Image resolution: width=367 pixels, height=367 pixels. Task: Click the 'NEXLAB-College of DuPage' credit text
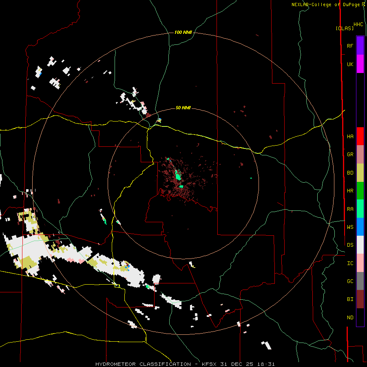pos(325,4)
